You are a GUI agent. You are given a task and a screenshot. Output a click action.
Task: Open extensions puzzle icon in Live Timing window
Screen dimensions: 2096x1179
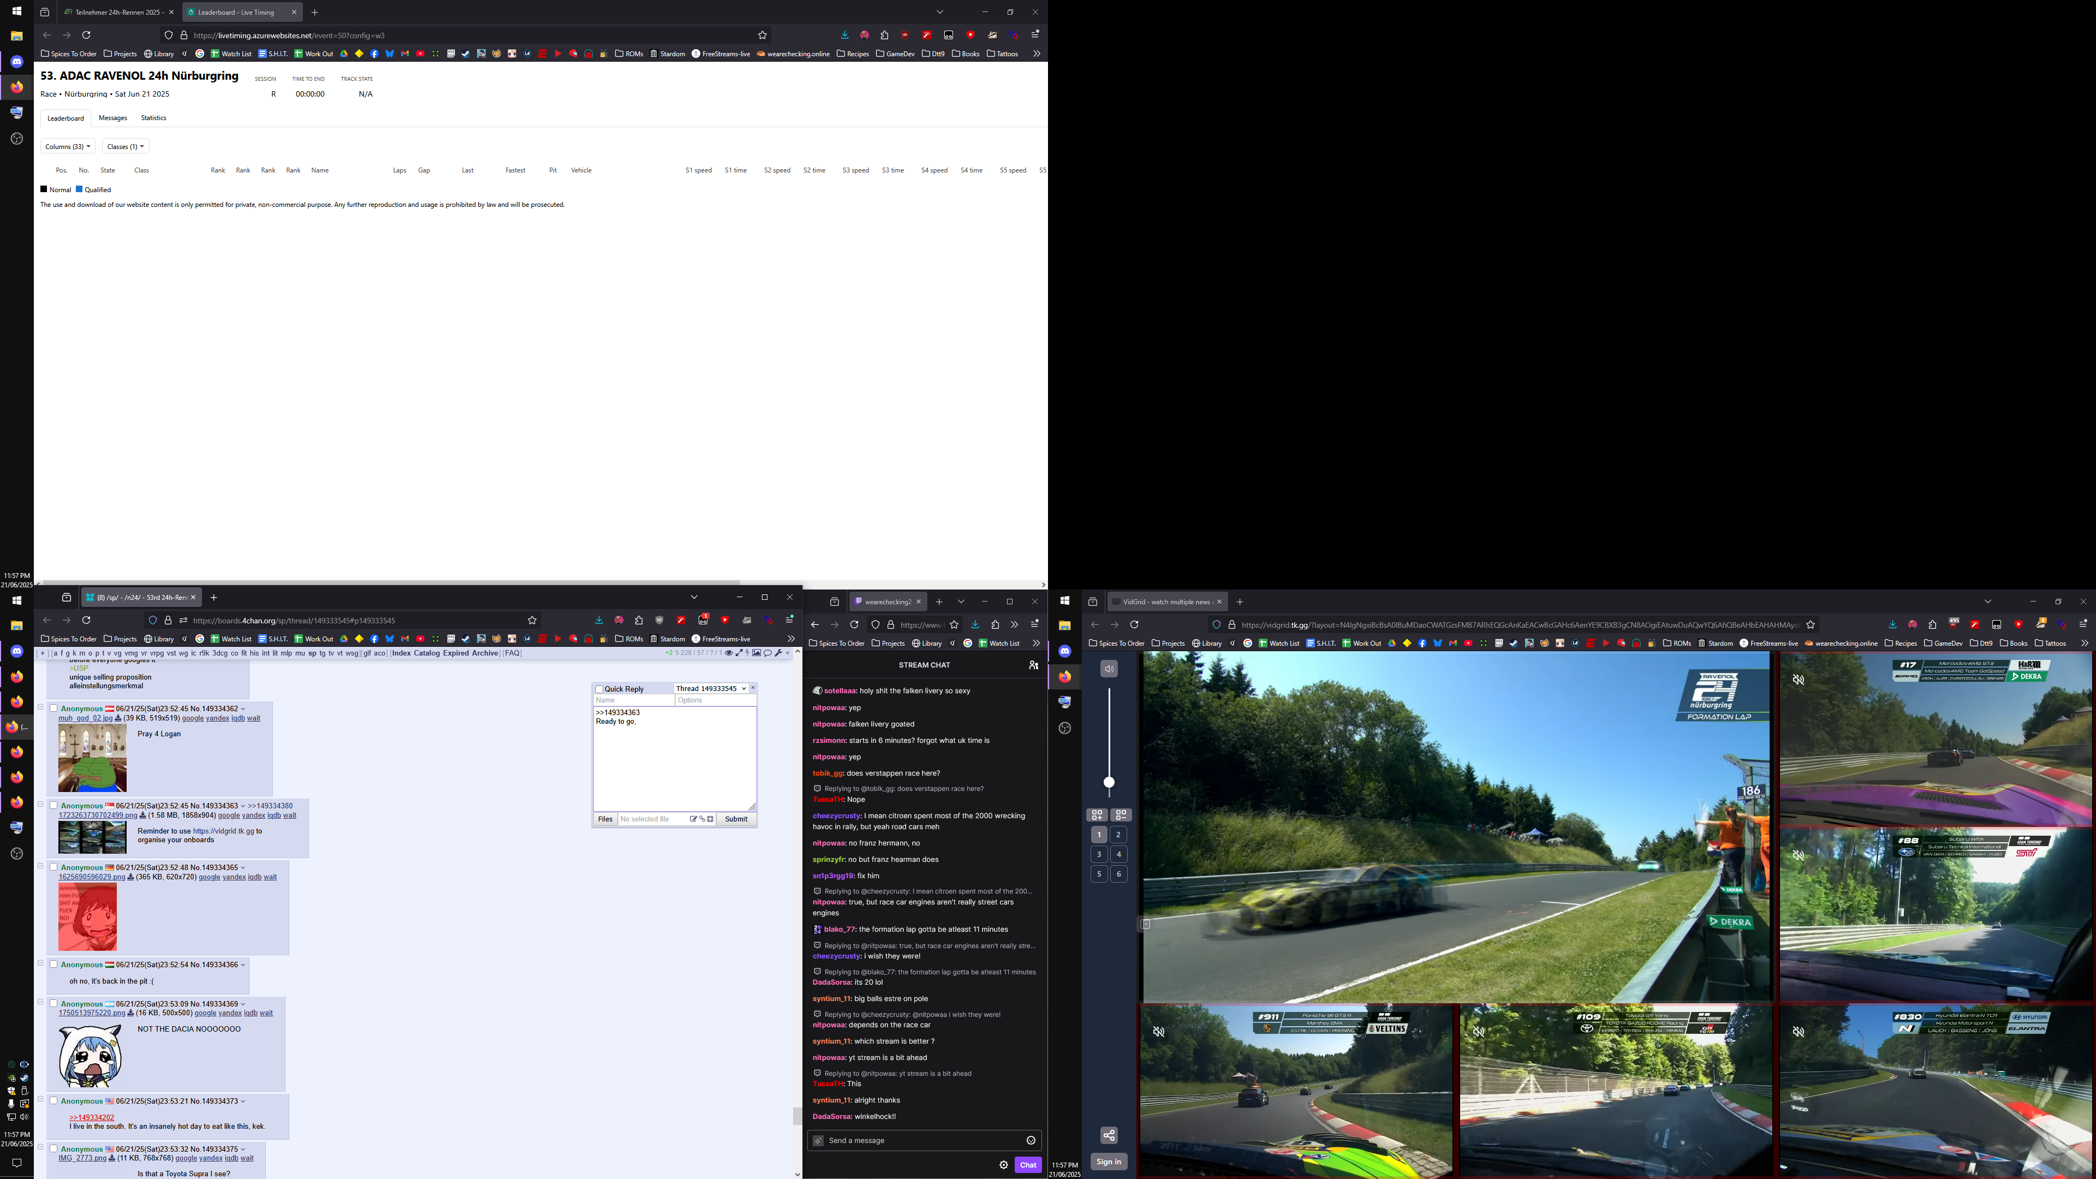(884, 35)
